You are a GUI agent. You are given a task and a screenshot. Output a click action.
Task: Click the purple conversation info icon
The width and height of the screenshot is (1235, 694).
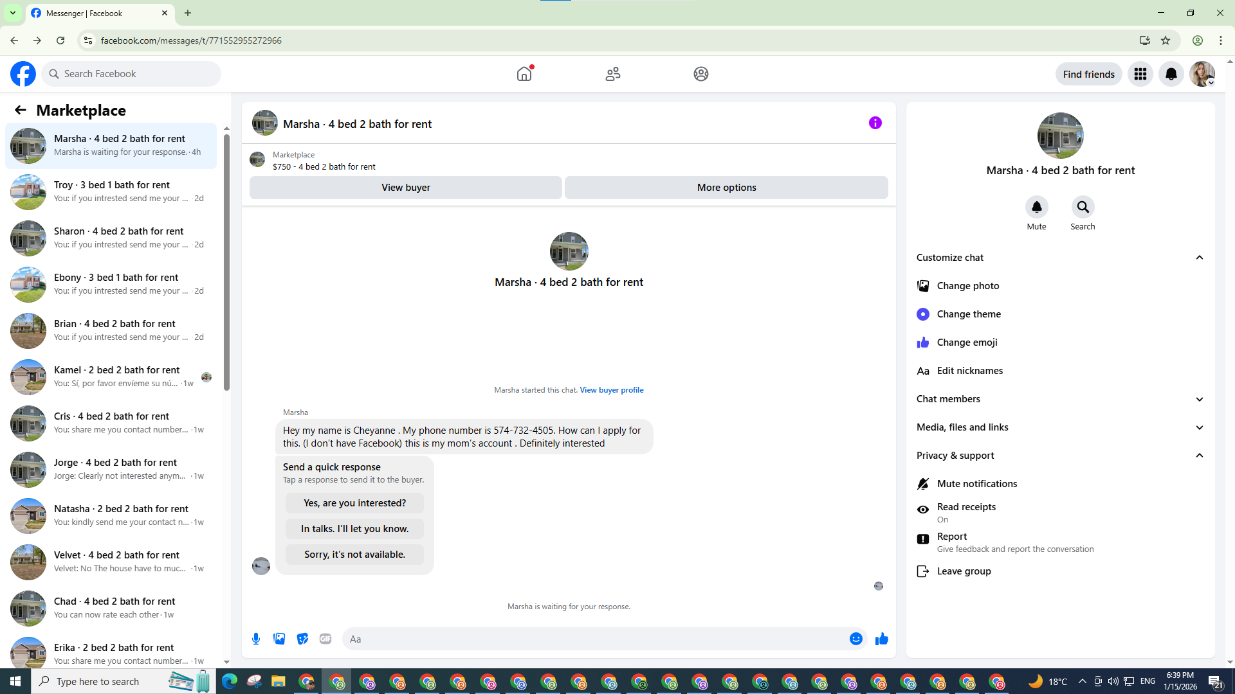pos(875,123)
